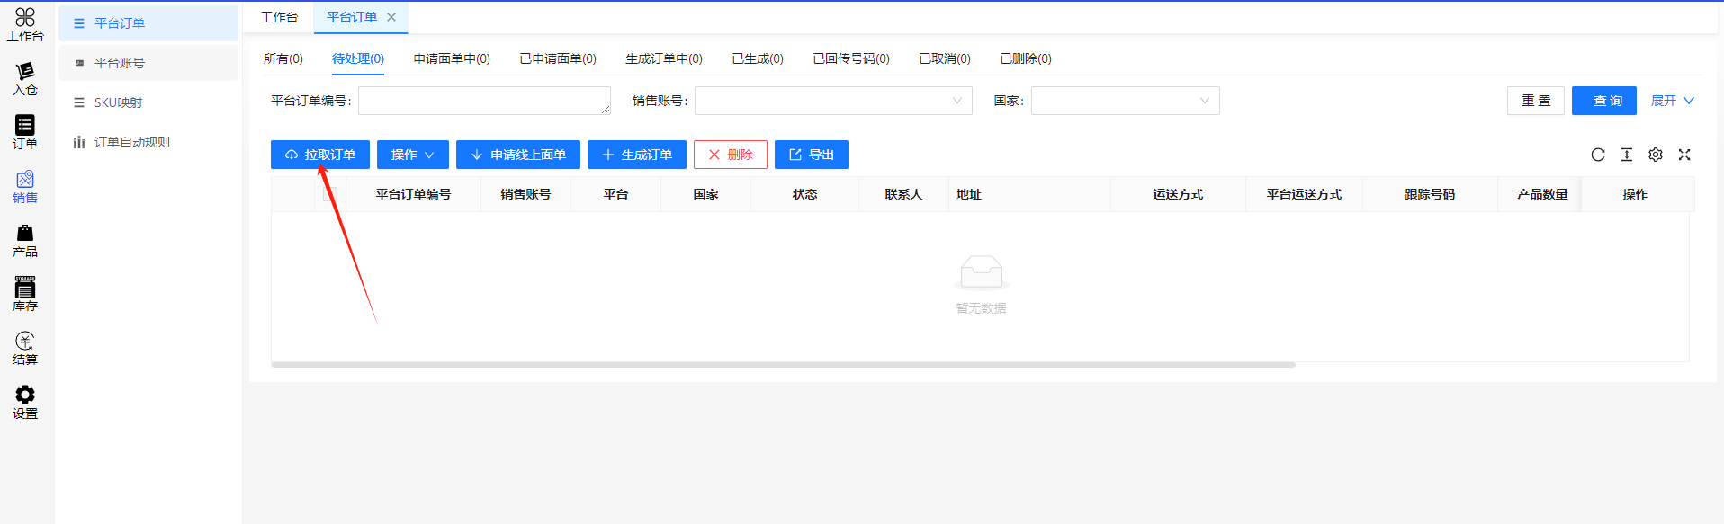Viewport: 1724px width, 524px height.
Task: Click the table refresh icon
Action: pyautogui.click(x=1597, y=155)
